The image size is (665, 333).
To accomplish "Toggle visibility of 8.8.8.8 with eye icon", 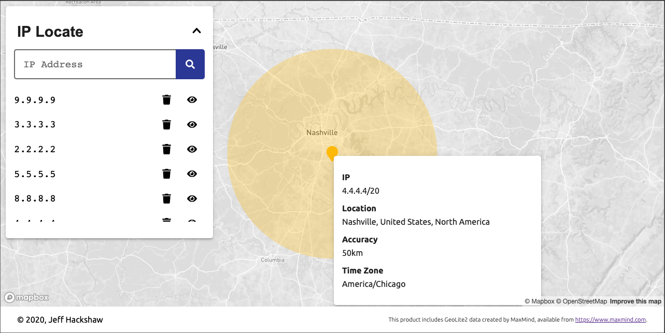I will [x=192, y=199].
